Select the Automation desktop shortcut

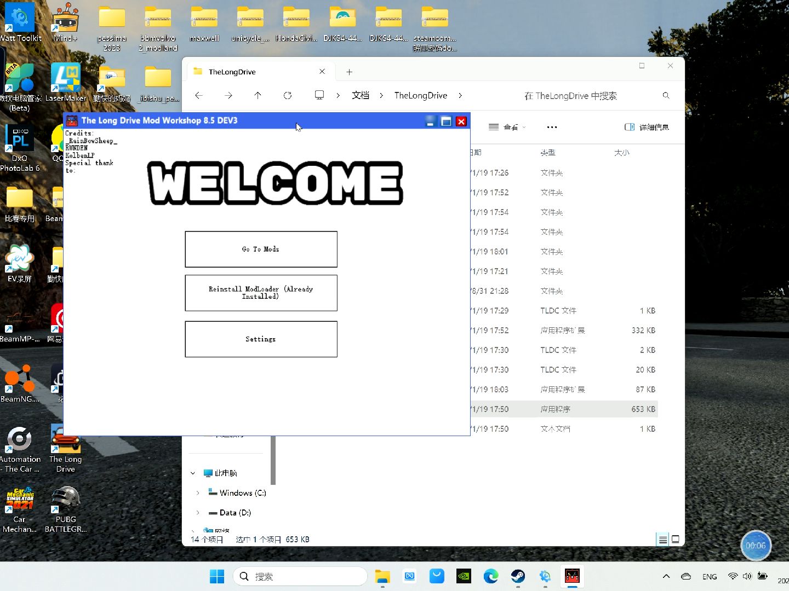point(20,449)
